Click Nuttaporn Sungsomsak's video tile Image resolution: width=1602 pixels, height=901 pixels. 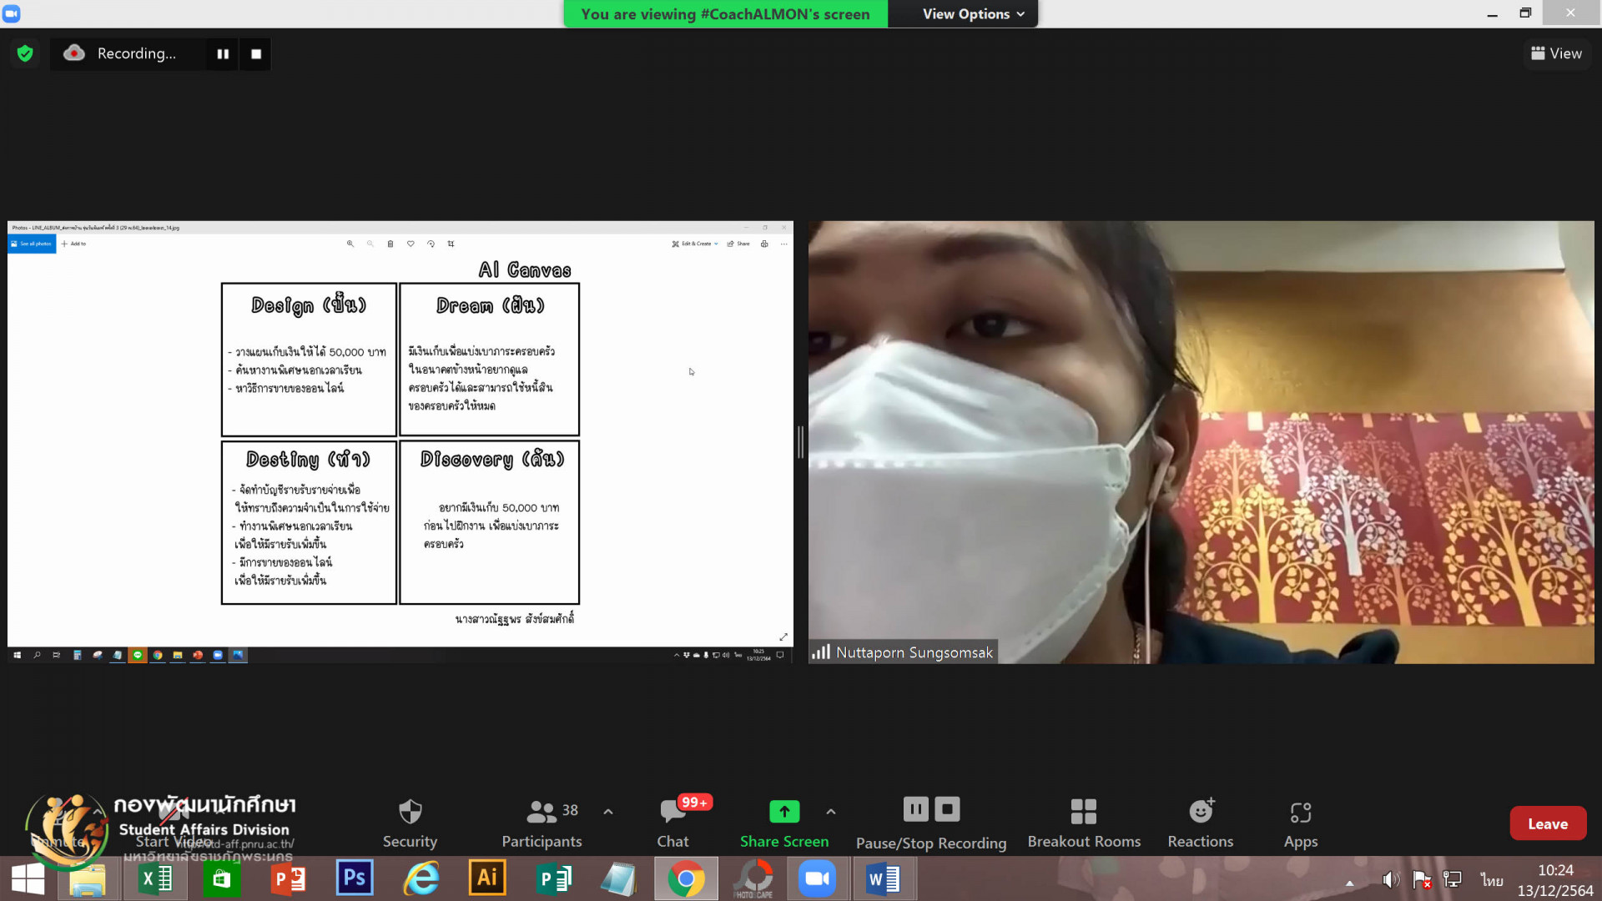pyautogui.click(x=1200, y=442)
